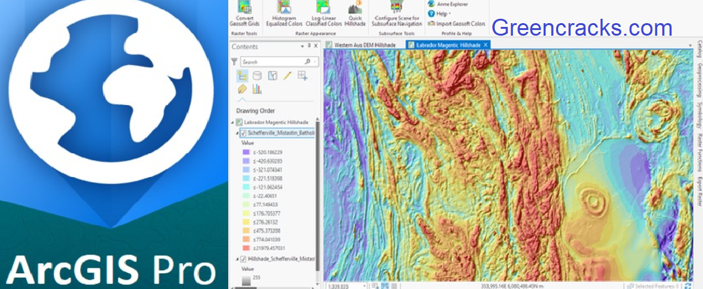Image resolution: width=703 pixels, height=289 pixels.
Task: Click the refresh map icon in status bar
Action: 689,286
